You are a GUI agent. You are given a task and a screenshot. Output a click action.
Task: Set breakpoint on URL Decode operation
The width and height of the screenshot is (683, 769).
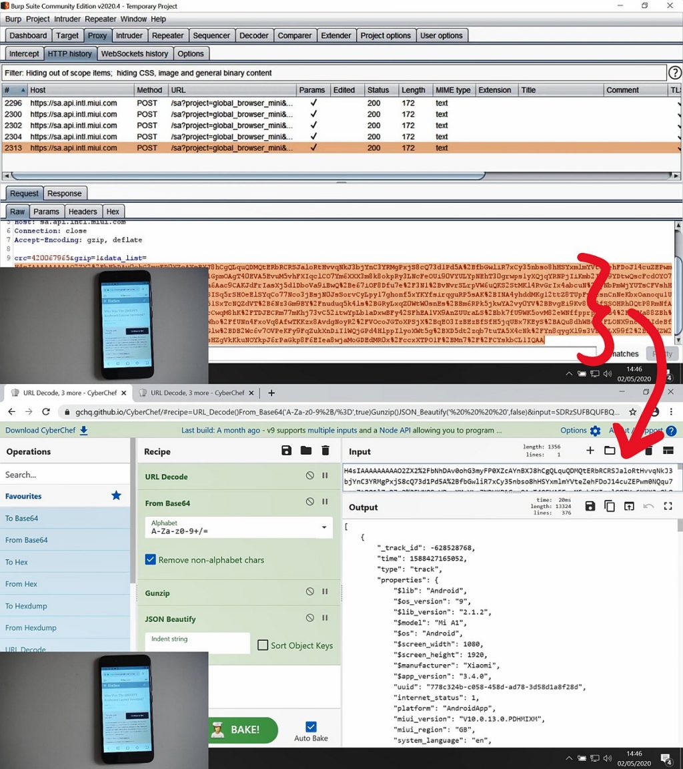click(325, 476)
